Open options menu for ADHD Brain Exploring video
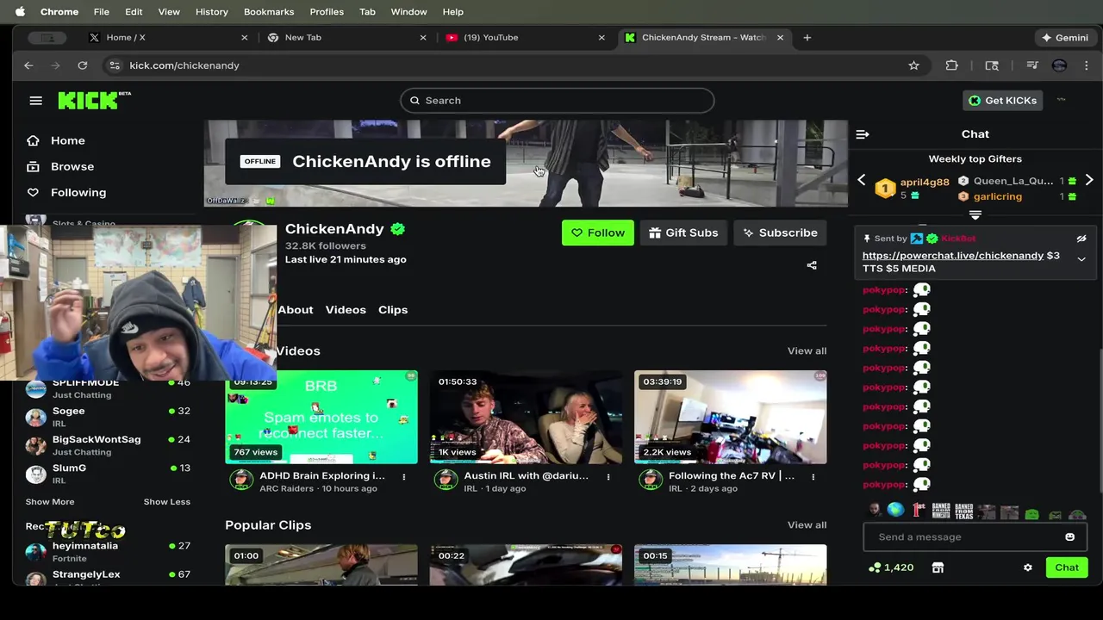This screenshot has width=1103, height=620. pyautogui.click(x=403, y=477)
